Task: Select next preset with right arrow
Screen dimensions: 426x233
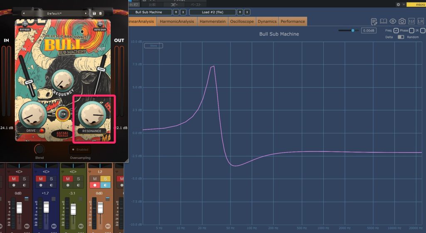Action: 87,13
